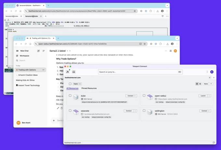
Task: Open controls icon in Open WebUI header
Action: point(171,51)
